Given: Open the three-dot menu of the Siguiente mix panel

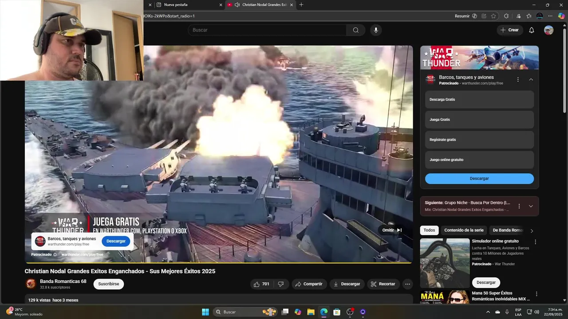Looking at the screenshot, I should [x=519, y=206].
